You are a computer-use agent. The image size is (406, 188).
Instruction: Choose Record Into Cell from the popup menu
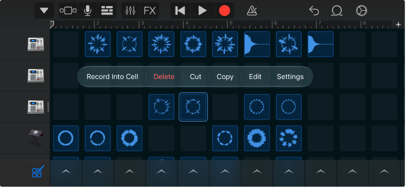(x=112, y=76)
